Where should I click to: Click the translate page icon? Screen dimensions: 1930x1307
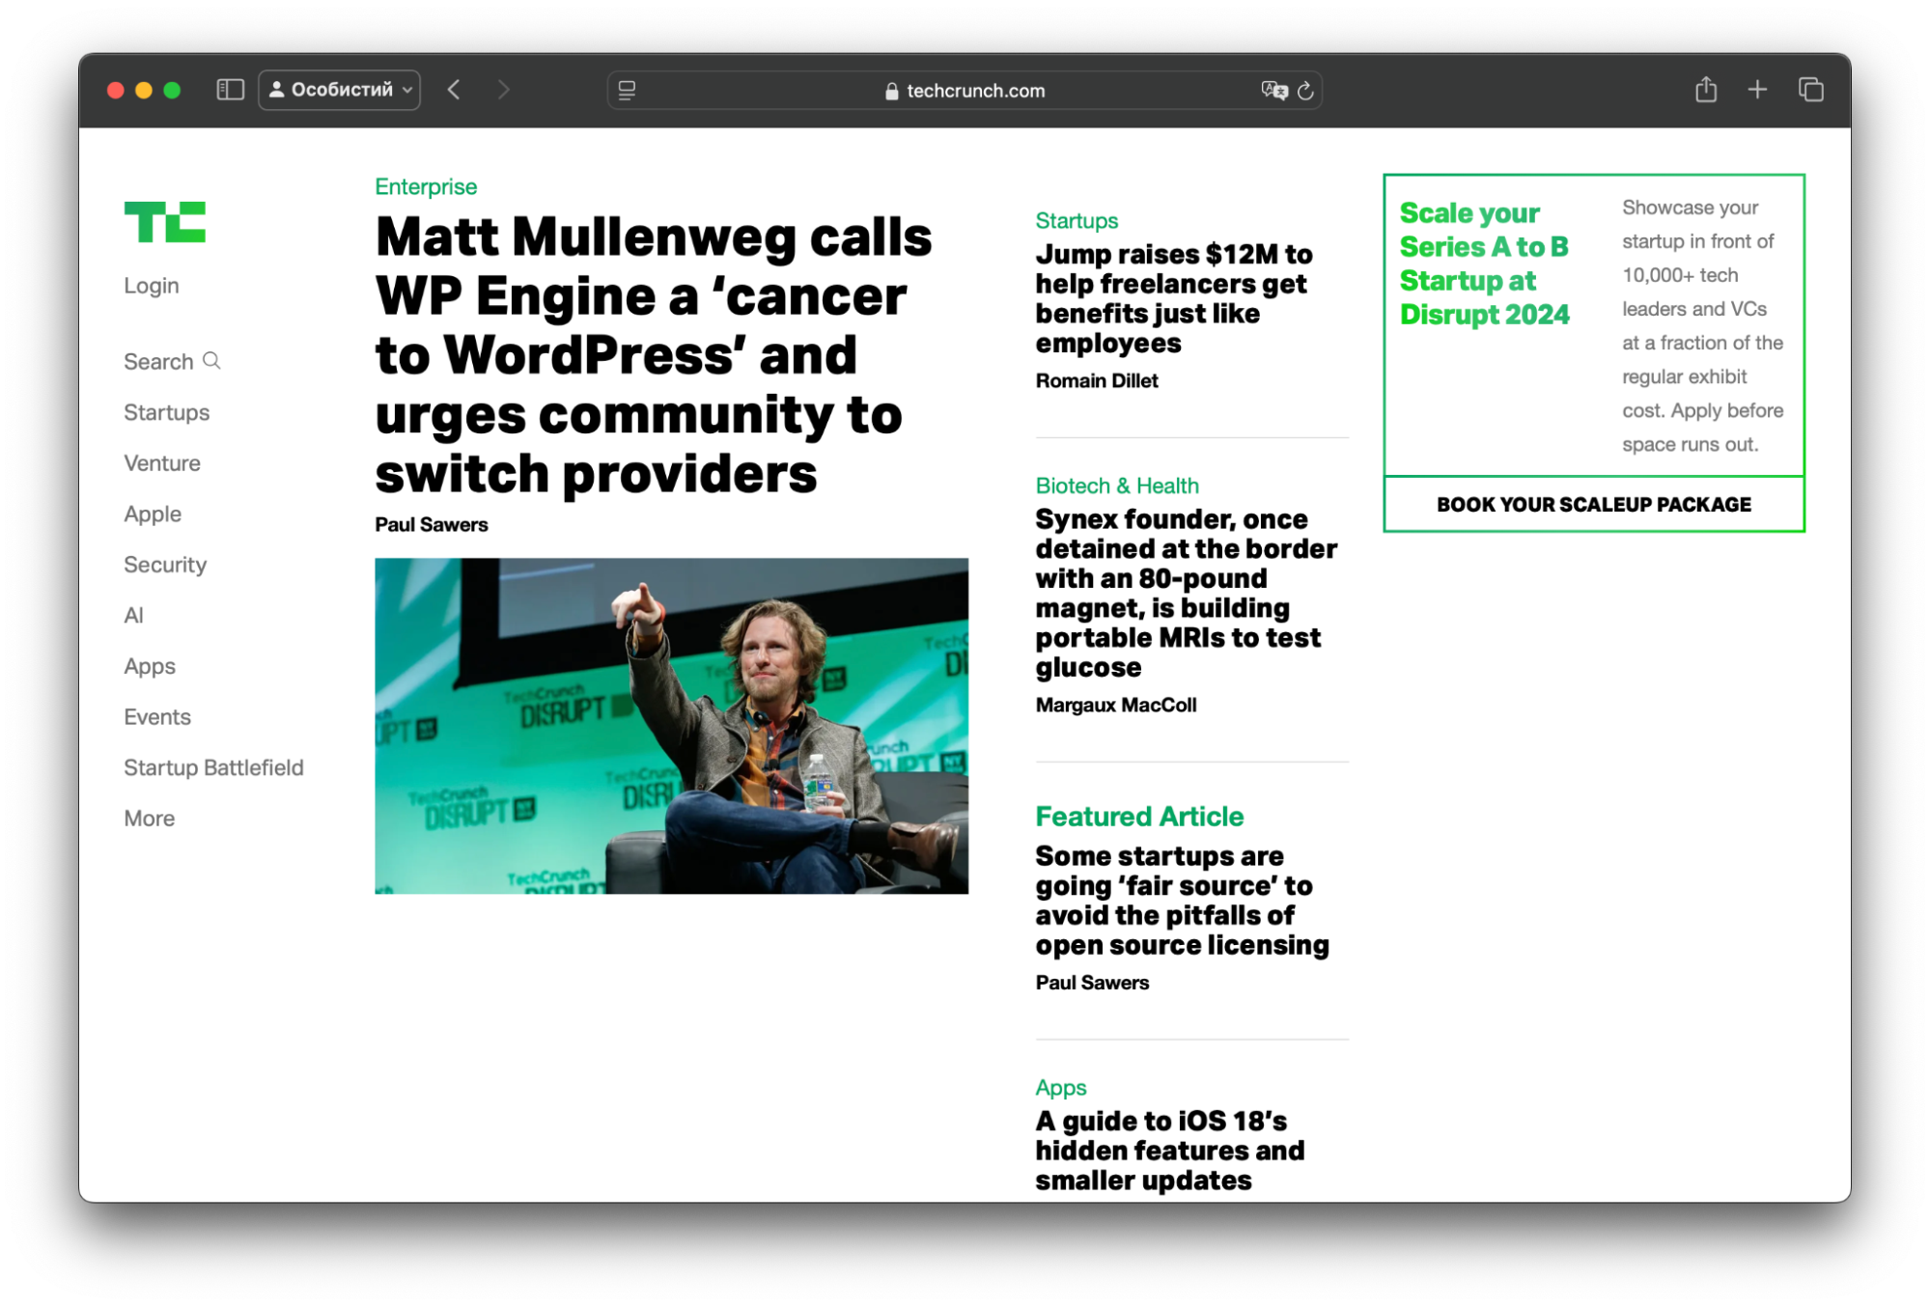1274,91
